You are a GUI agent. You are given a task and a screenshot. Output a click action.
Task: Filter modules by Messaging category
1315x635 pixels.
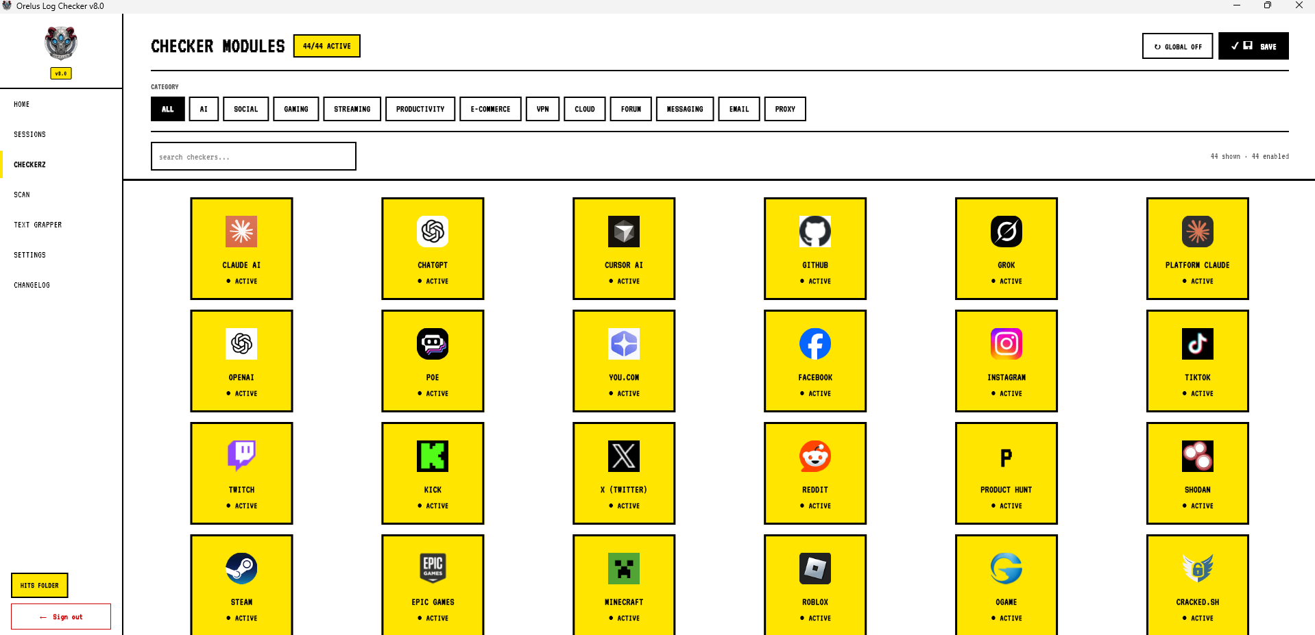(685, 109)
